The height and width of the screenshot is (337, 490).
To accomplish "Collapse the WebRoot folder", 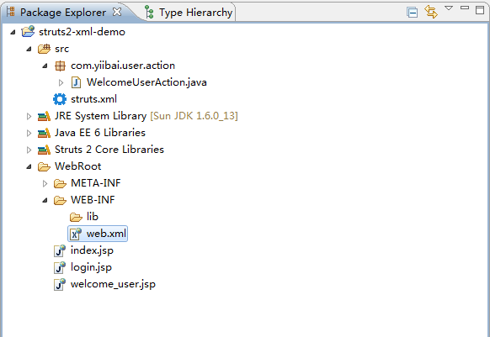I will point(29,166).
